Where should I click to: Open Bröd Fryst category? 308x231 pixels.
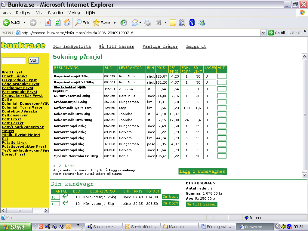click(12, 72)
